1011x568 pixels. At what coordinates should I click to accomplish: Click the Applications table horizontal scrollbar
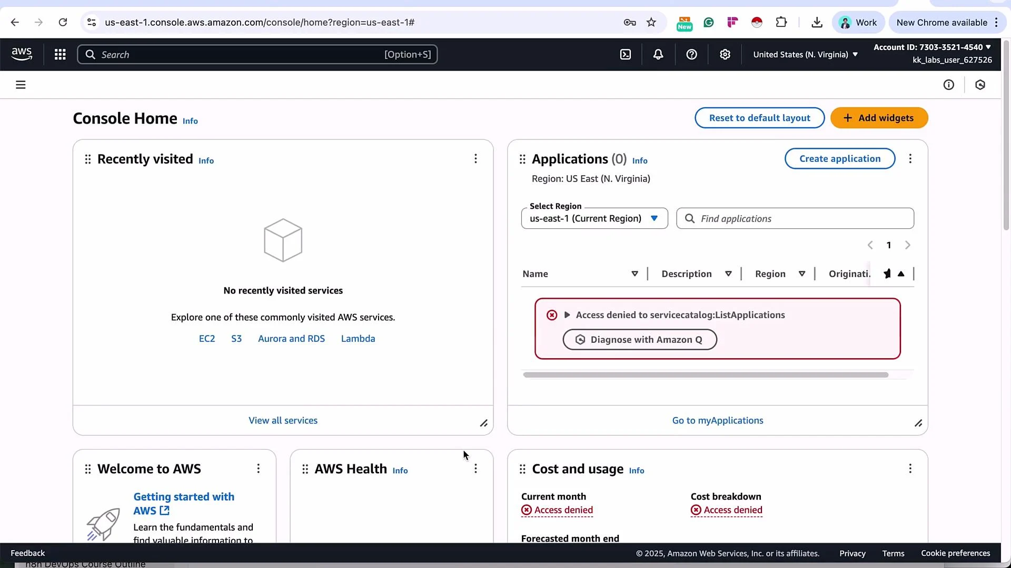[x=706, y=375]
